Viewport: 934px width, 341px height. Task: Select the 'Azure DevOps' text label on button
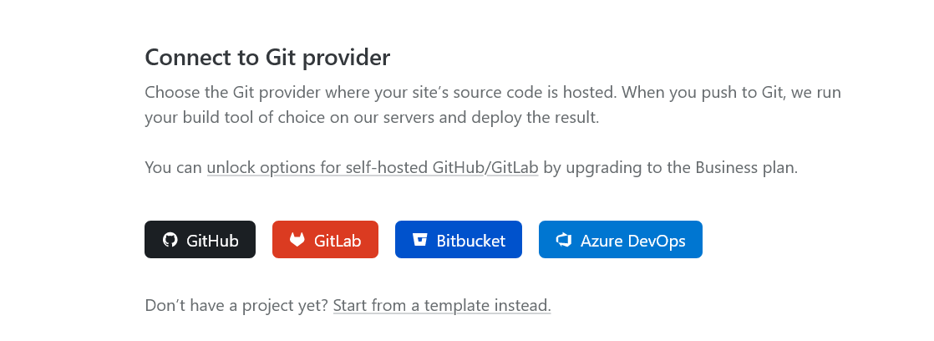click(x=633, y=241)
